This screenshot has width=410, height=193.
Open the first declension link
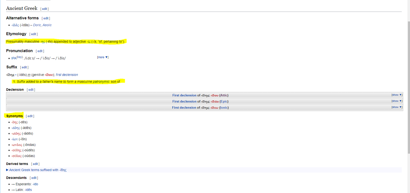(x=67, y=74)
